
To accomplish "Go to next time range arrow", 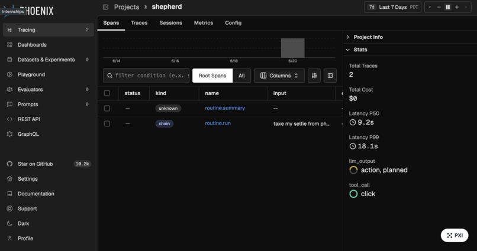I will click(466, 7).
